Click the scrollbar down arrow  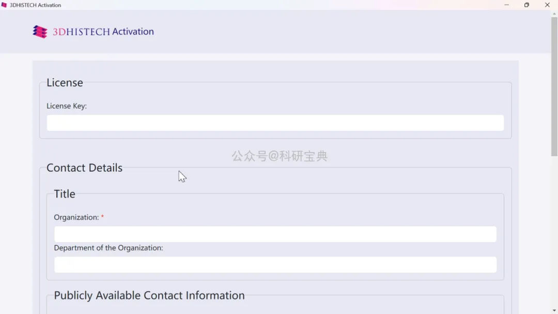click(x=554, y=310)
